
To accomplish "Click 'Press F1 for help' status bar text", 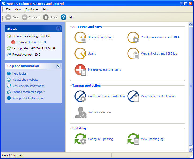I will tap(12, 155).
